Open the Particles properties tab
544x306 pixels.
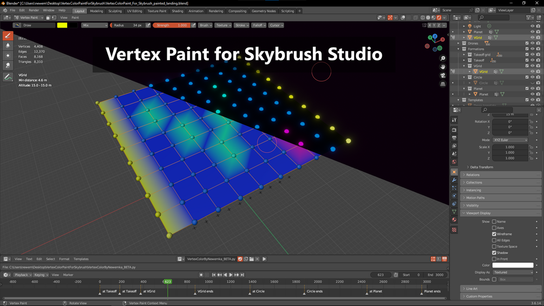point(454,188)
